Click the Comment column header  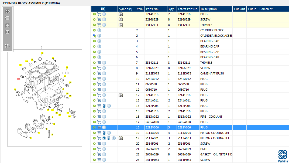pos(274,9)
